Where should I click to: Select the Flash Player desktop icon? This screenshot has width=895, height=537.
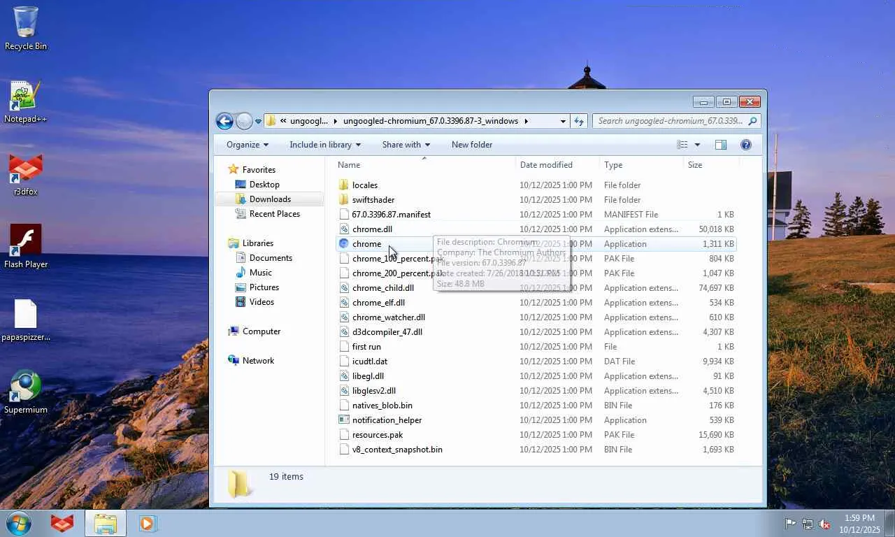pos(26,246)
